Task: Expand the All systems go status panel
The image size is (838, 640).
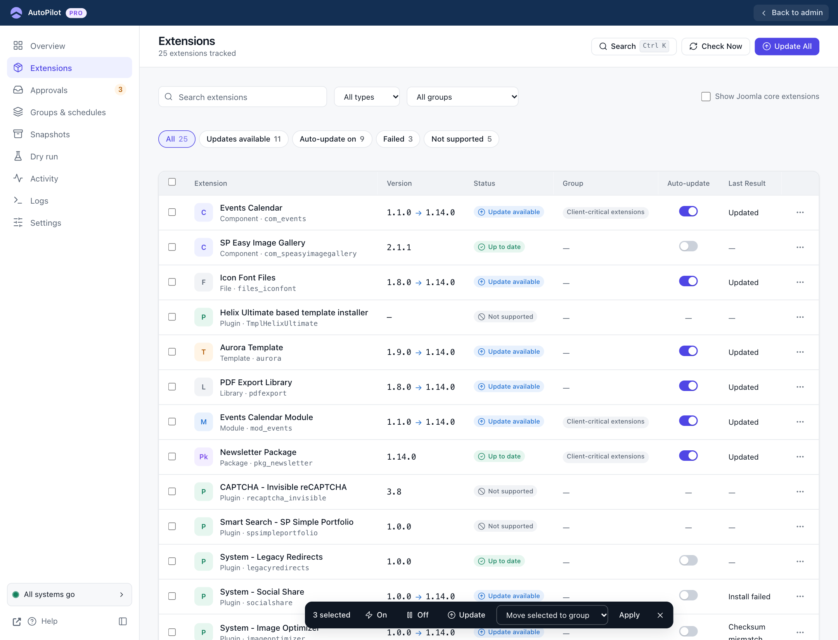Action: tap(69, 595)
